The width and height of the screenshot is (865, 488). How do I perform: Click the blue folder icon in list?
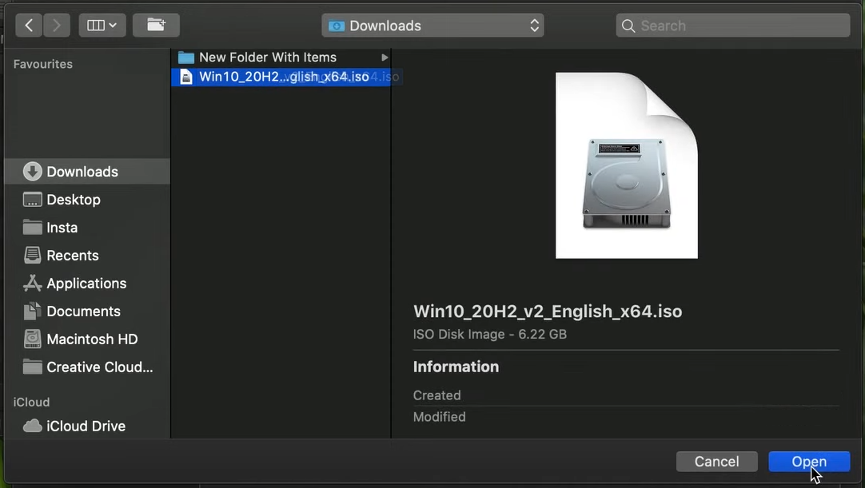pos(186,58)
